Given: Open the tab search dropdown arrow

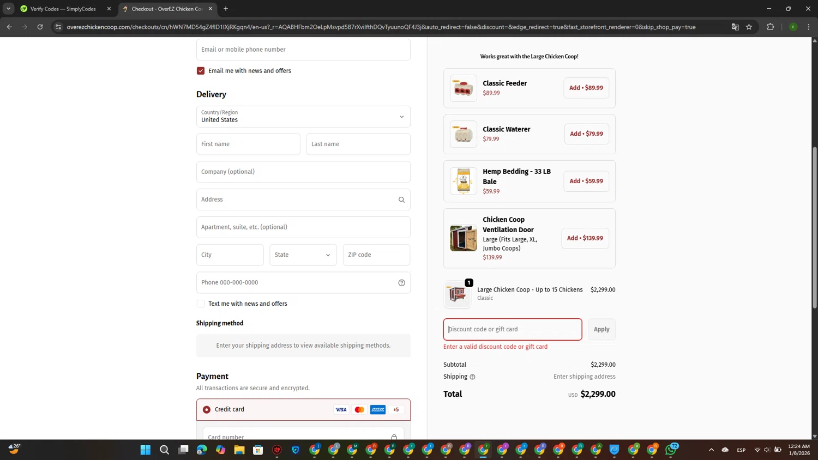Looking at the screenshot, I should click(8, 9).
